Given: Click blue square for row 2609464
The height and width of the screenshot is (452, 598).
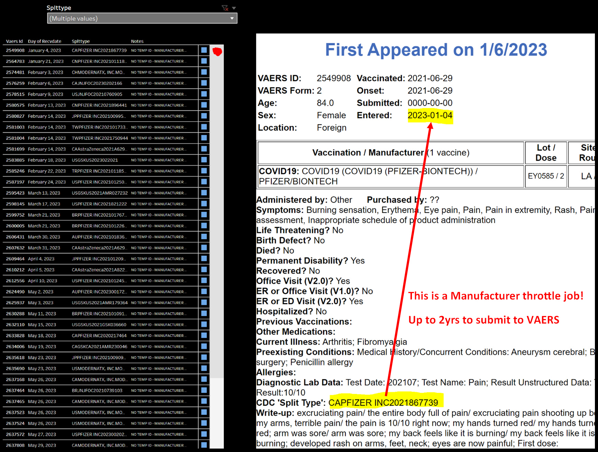Looking at the screenshot, I should pos(204,259).
